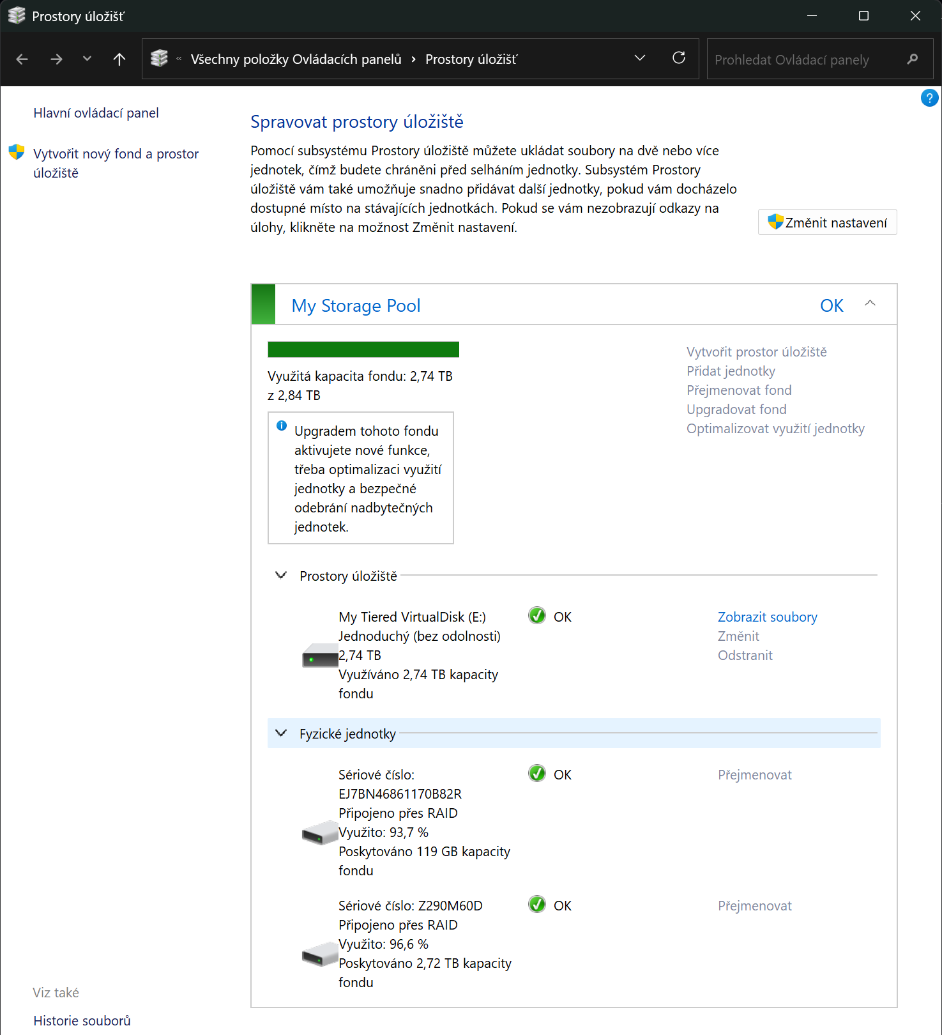Click the search magnifier icon
Screen dimensions: 942x1035
click(913, 59)
